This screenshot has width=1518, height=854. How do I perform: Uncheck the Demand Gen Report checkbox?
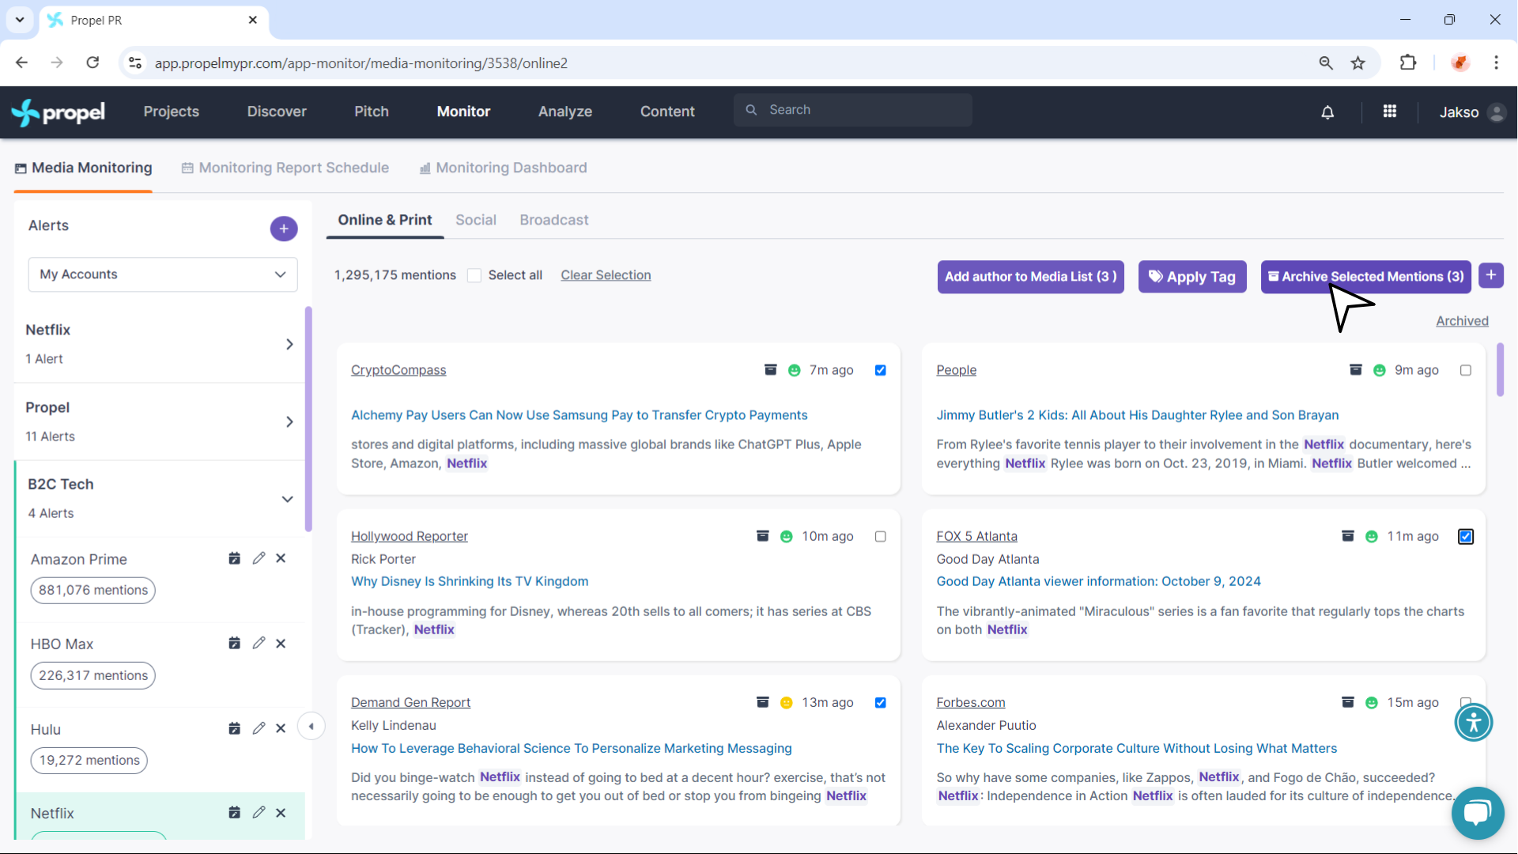[x=880, y=702]
